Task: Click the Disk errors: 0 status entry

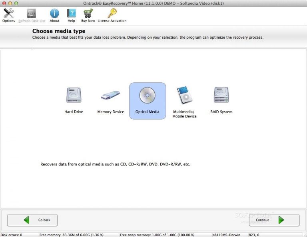Action: click(11, 235)
